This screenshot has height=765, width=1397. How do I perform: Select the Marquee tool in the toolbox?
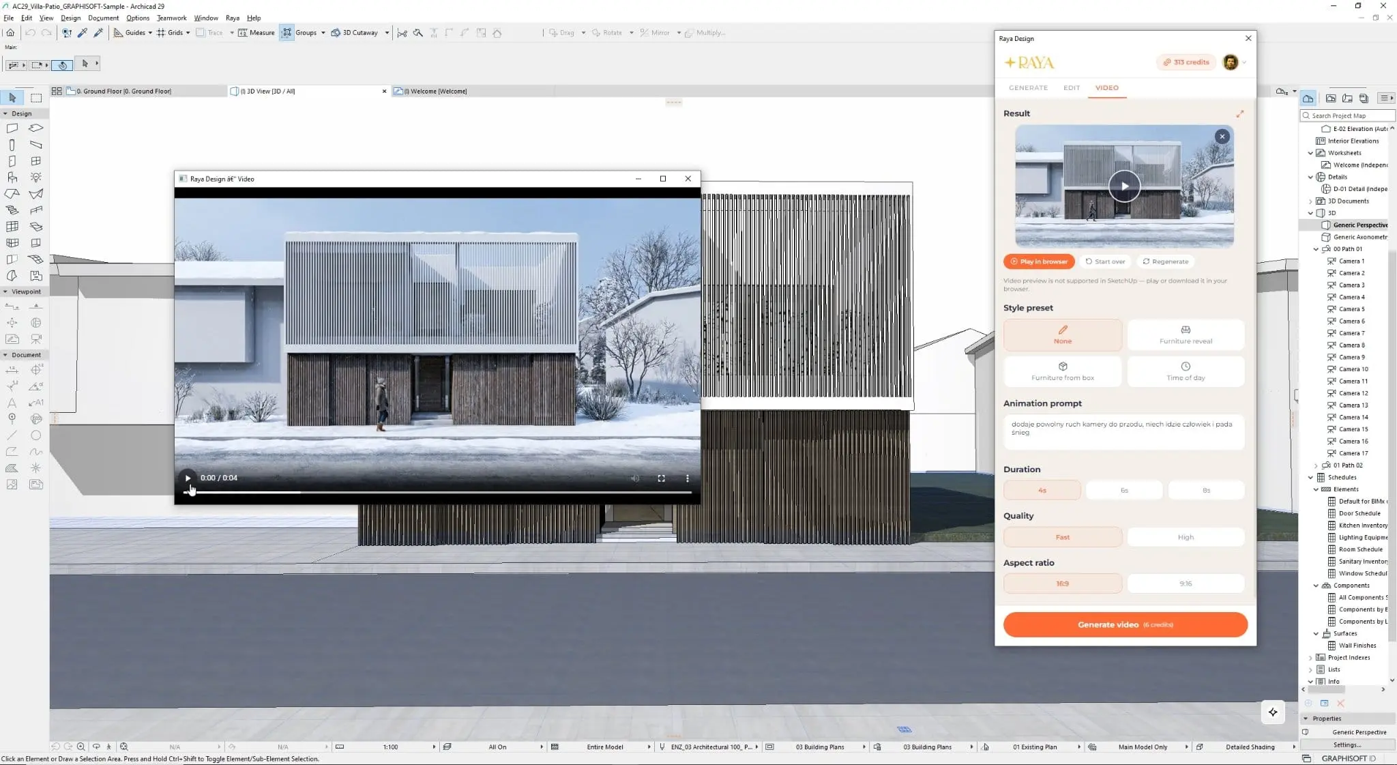pos(36,98)
